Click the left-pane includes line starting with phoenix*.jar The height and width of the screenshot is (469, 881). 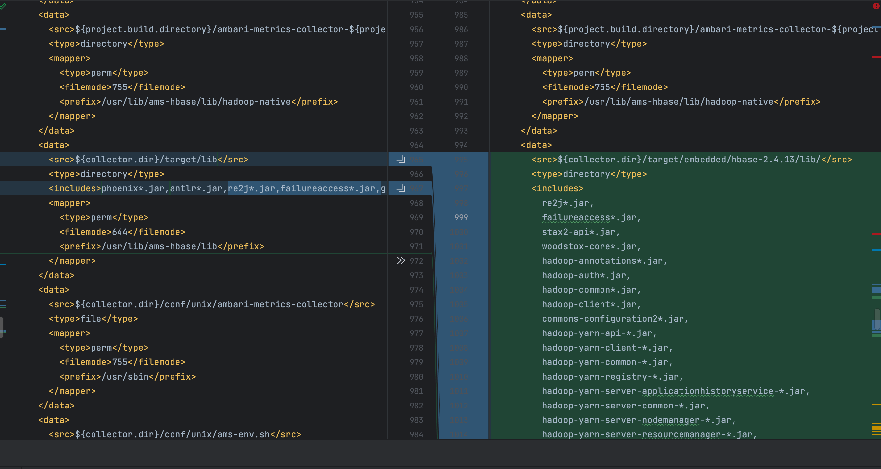pos(217,188)
